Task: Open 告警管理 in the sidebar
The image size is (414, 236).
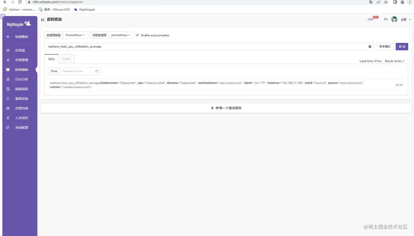Action: coord(20,60)
